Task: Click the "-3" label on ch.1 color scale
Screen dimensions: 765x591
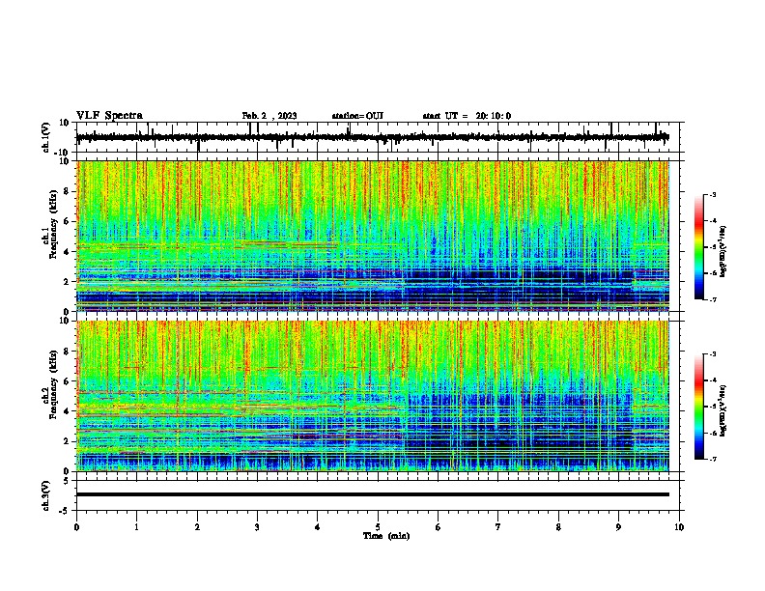Action: [712, 194]
